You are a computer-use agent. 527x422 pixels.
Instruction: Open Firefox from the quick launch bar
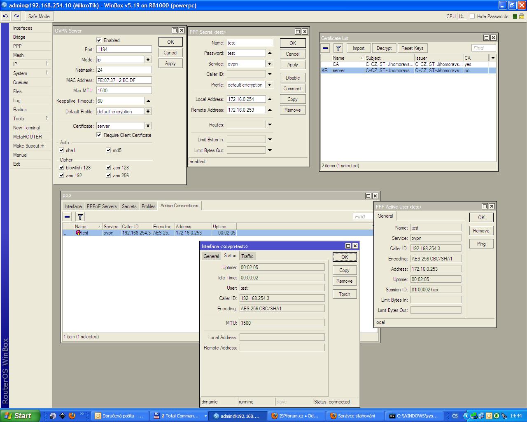pyautogui.click(x=72, y=416)
